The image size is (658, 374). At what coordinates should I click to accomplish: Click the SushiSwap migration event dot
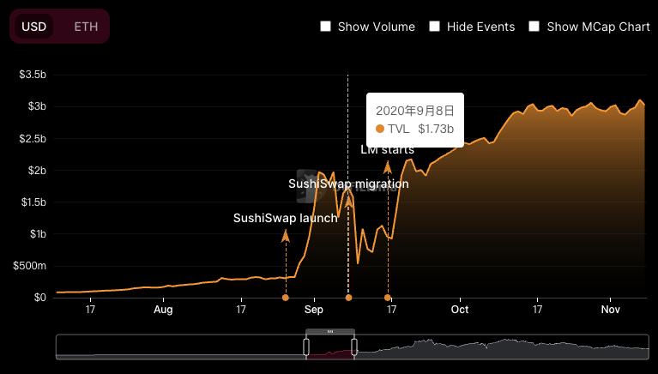tap(348, 298)
